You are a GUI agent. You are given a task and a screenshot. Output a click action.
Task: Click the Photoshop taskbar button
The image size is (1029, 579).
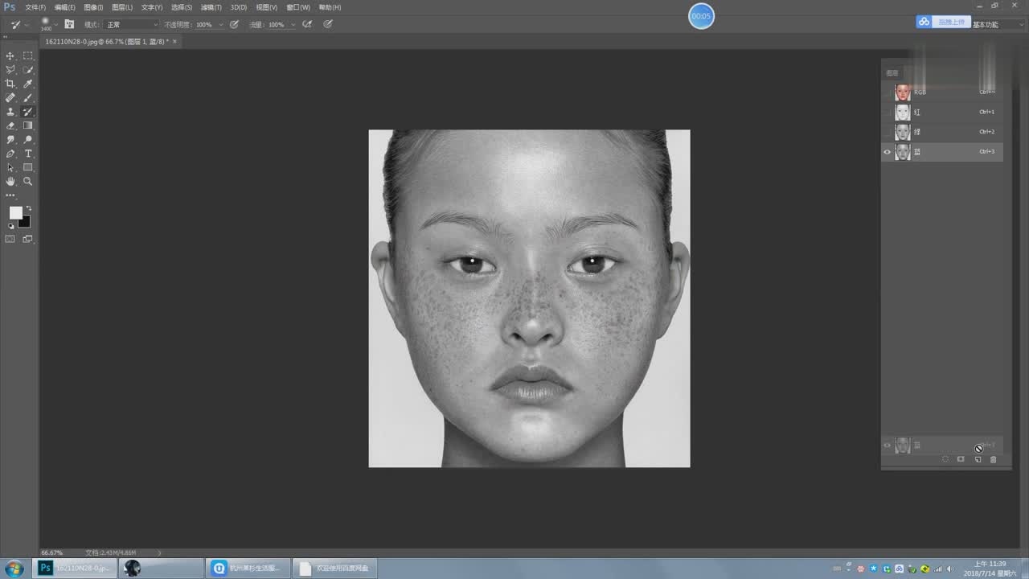coord(76,569)
